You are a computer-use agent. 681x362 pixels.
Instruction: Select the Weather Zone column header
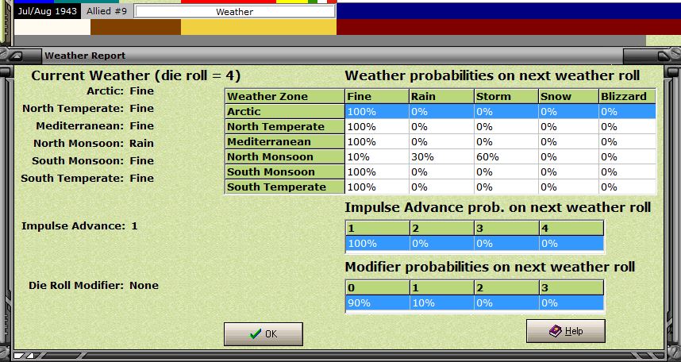pyautogui.click(x=285, y=97)
